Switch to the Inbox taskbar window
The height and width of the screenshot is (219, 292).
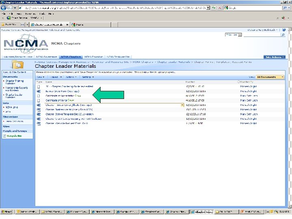pos(28,212)
